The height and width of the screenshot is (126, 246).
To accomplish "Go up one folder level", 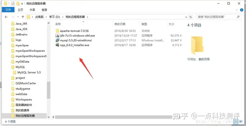I will click(23, 17).
